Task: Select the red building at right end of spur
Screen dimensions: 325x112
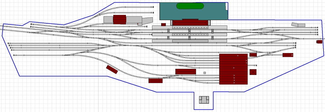Action: [x=288, y=55]
